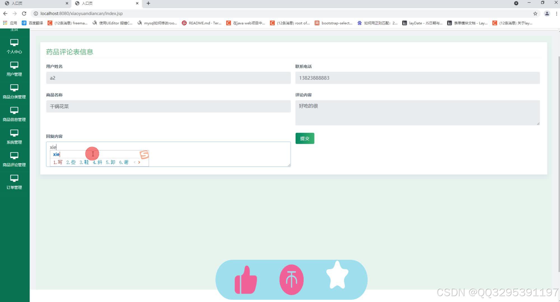Open the freema... CSDN bookmark
Image resolution: width=560 pixels, height=302 pixels.
[68, 23]
